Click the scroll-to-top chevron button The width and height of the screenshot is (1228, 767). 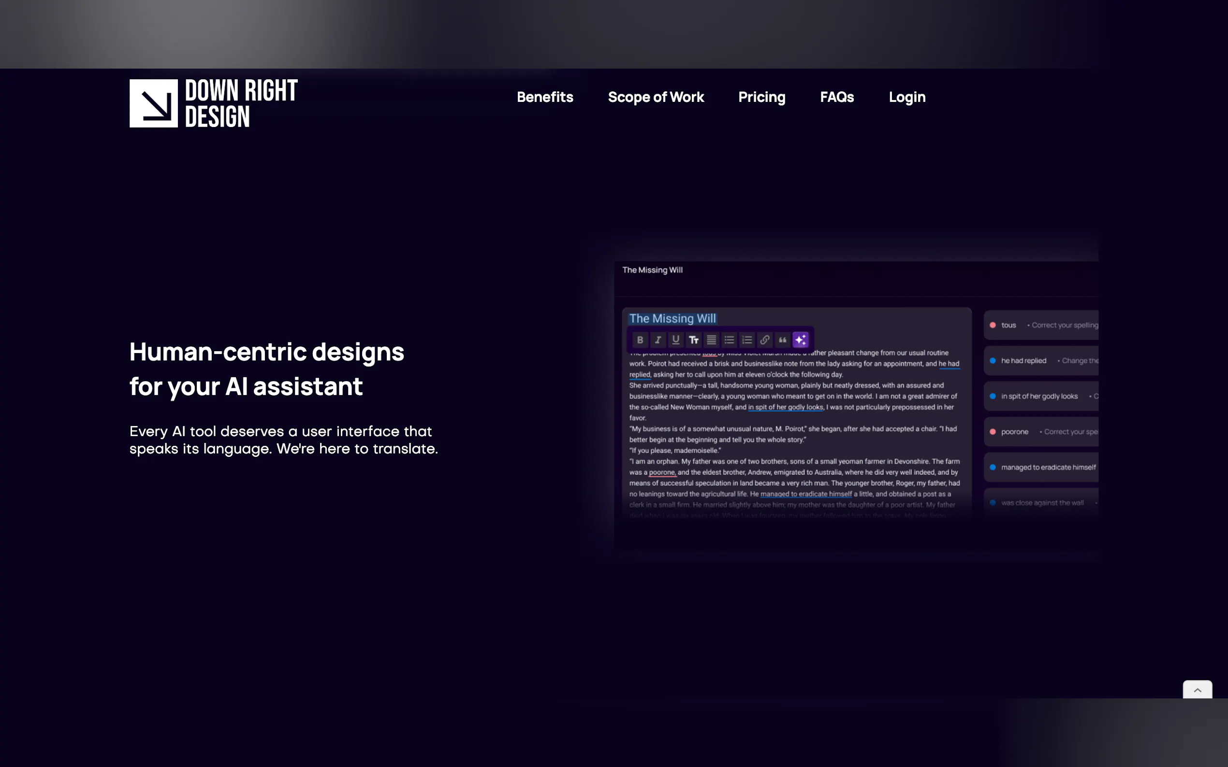tap(1197, 690)
